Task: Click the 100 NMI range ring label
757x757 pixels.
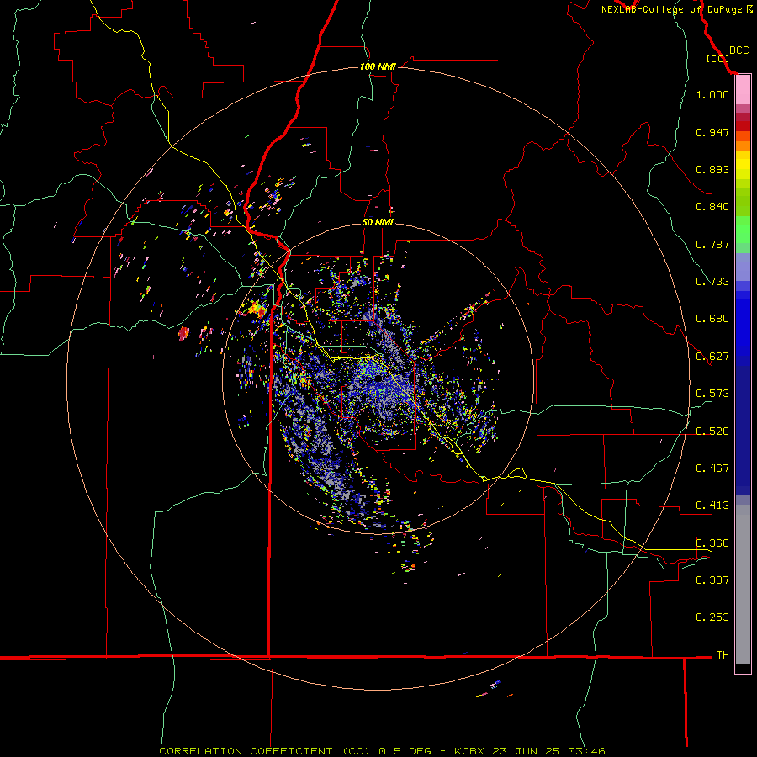Action: pos(378,66)
